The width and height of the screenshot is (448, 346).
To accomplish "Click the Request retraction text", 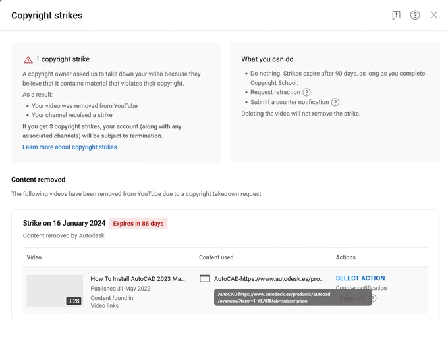I will 275,92.
